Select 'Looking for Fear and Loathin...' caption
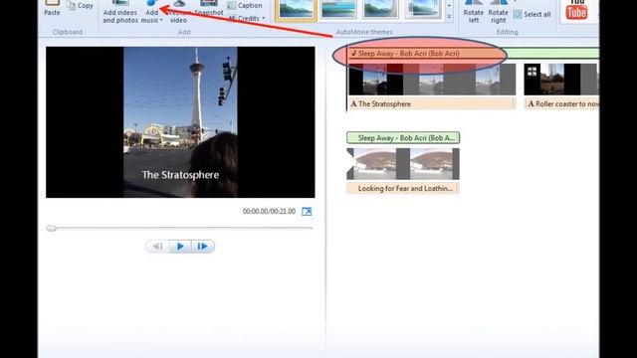This screenshot has height=358, width=637. 403,188
